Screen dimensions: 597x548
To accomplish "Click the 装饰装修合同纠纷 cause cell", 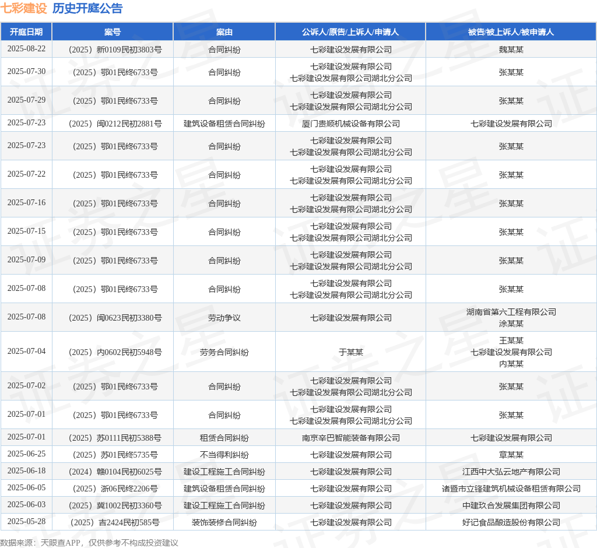I will click(224, 522).
